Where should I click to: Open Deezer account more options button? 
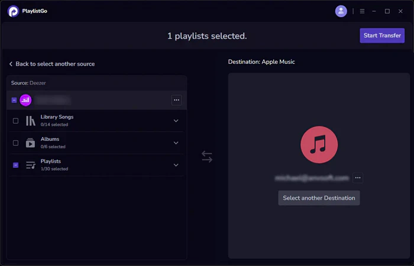click(176, 100)
